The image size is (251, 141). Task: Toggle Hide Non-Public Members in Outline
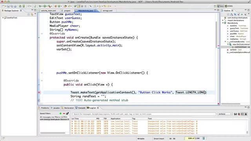tap(242, 14)
